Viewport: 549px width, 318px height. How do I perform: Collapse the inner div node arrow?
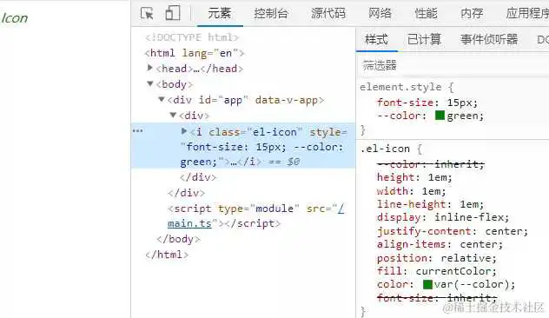point(173,115)
